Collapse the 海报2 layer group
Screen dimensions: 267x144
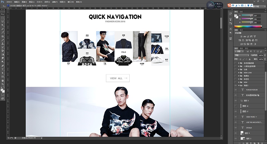pyautogui.click(x=239, y=86)
